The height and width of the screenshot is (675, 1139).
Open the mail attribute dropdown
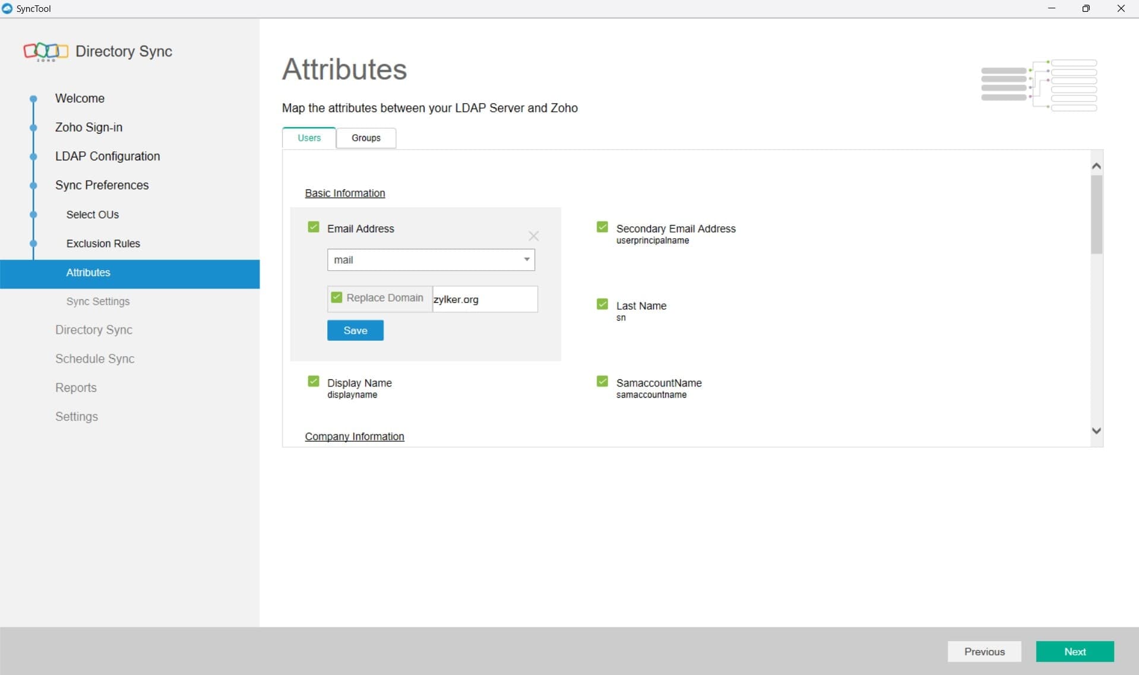[431, 259]
